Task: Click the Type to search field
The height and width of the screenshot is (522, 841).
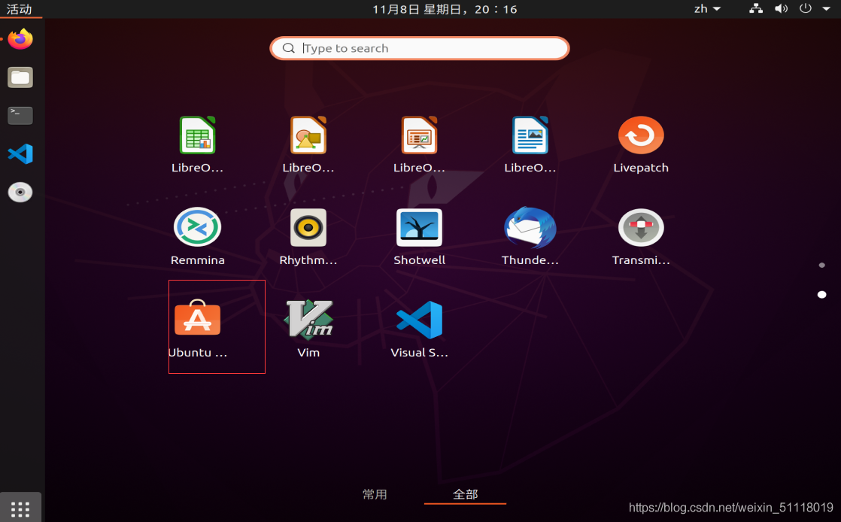Action: coord(420,48)
